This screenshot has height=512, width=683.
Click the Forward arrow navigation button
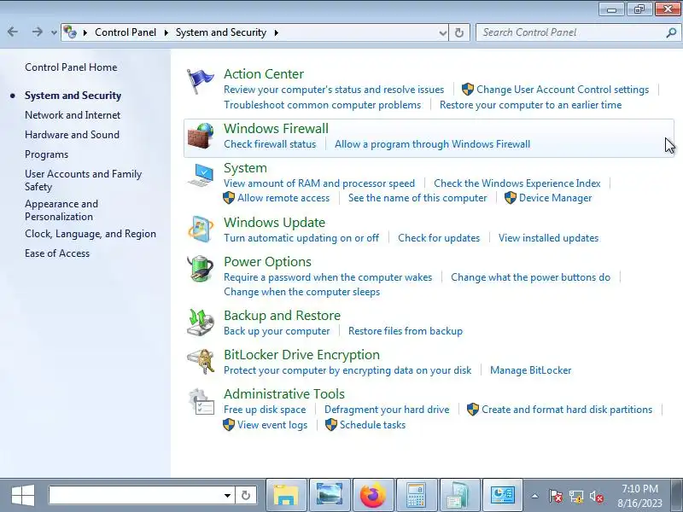click(38, 32)
